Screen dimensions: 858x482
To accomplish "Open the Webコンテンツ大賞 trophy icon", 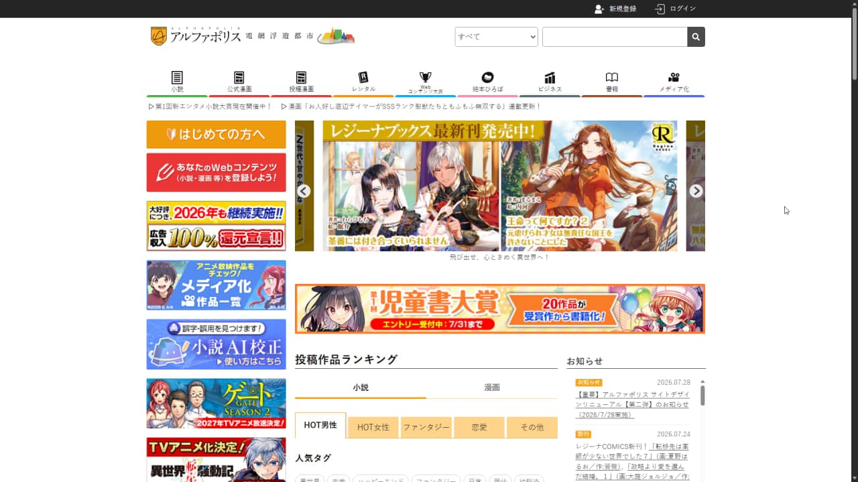I will [425, 77].
